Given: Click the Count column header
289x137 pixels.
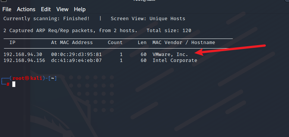Looking at the screenshot, I should tap(115, 43).
